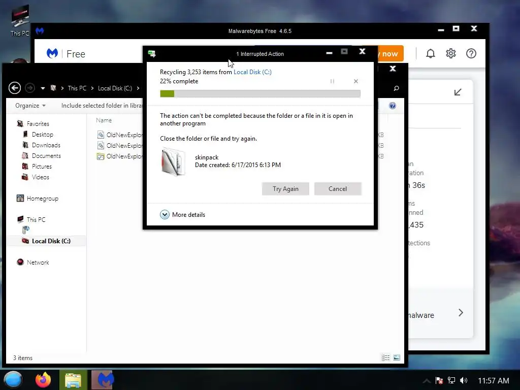Click the Malwarebytes logo in header
This screenshot has height=390, width=520.
(x=52, y=53)
